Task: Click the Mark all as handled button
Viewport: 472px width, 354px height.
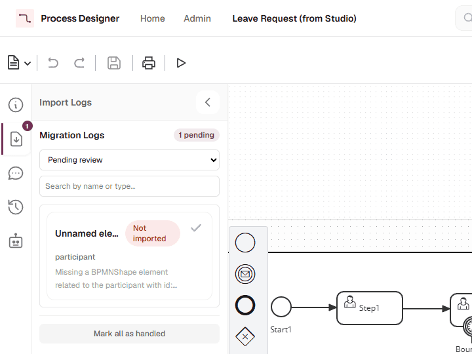Action: tap(129, 334)
